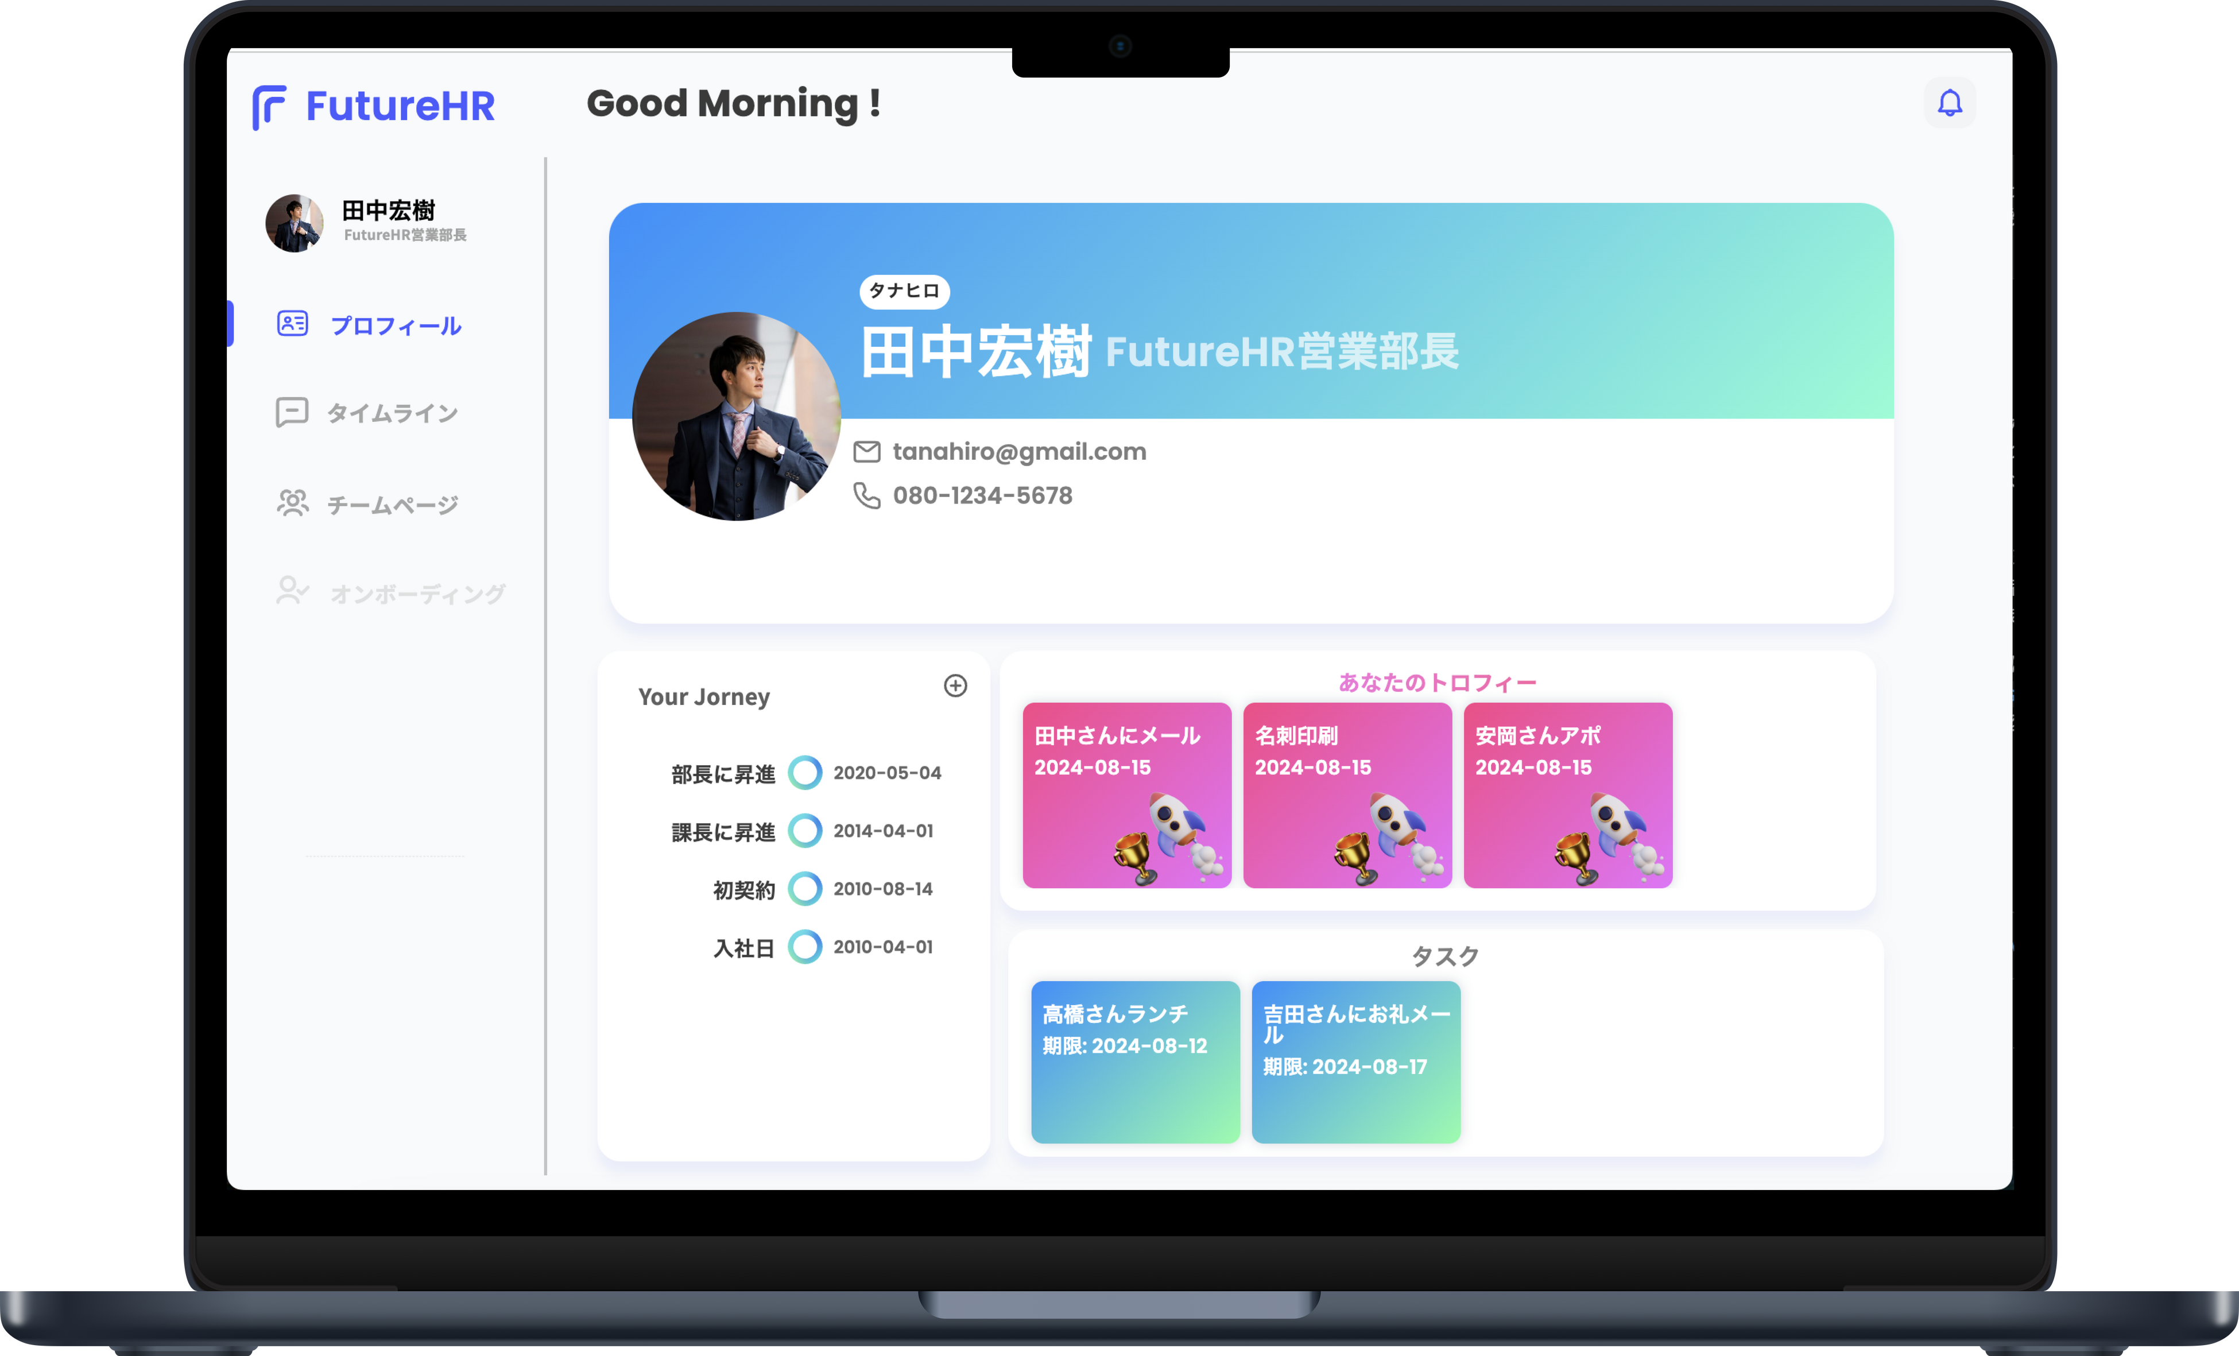The width and height of the screenshot is (2239, 1356).
Task: Open the 吉田さんにお礼メール task card
Action: click(1356, 1061)
